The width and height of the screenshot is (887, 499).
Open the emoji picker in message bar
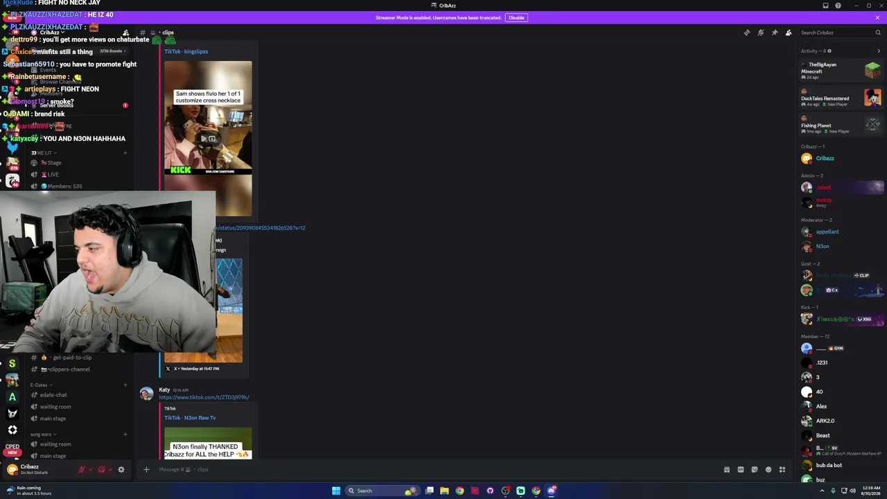[x=769, y=470]
